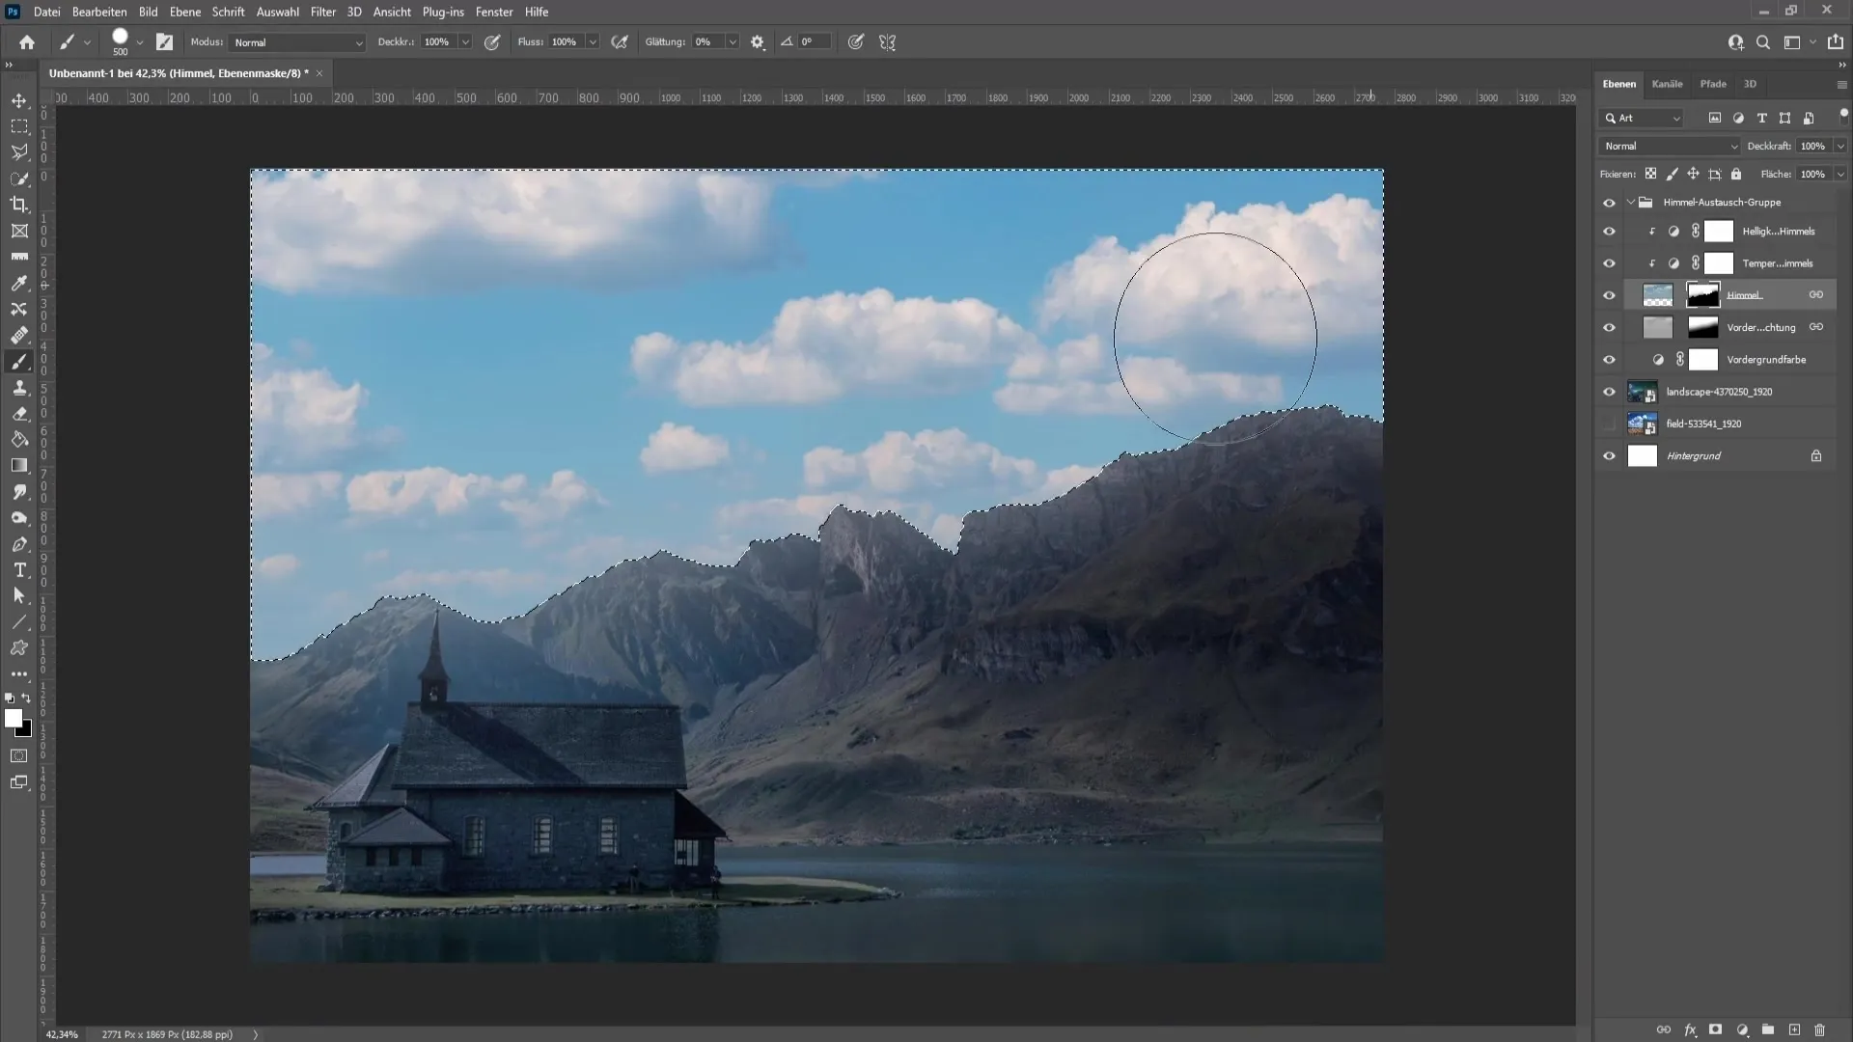Add a layer style with fx

click(x=1690, y=1030)
